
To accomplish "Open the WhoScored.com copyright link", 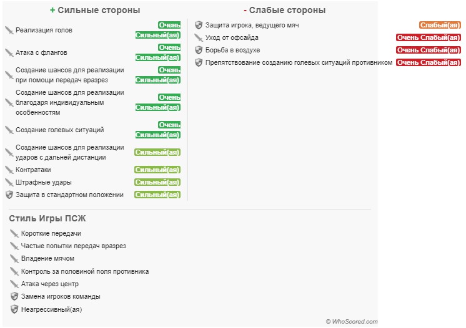I will (352, 322).
